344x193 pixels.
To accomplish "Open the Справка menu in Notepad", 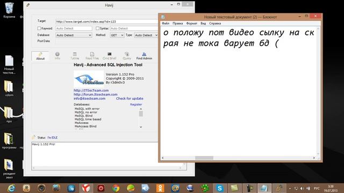I will click(215, 24).
